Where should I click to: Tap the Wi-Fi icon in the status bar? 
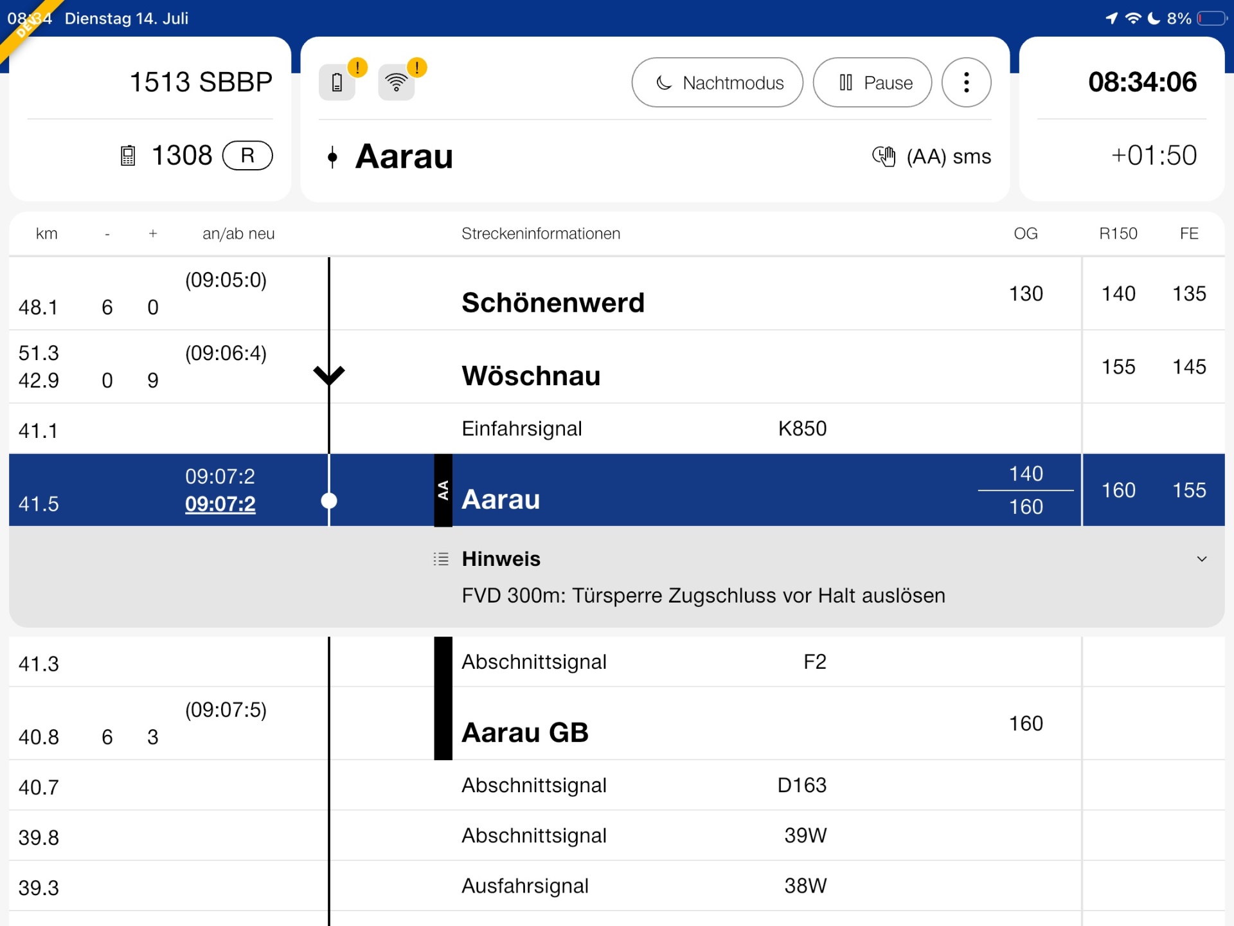[1133, 18]
